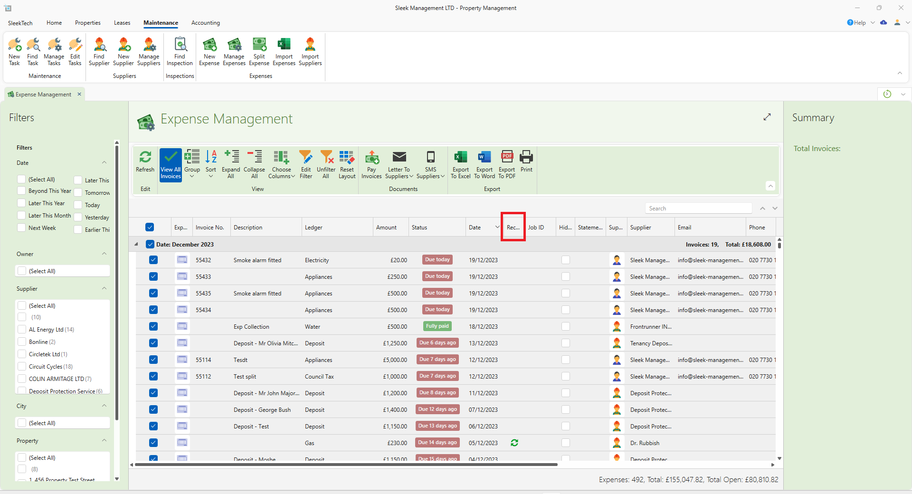Open the Properties ribbon tab
The width and height of the screenshot is (912, 494).
[87, 23]
